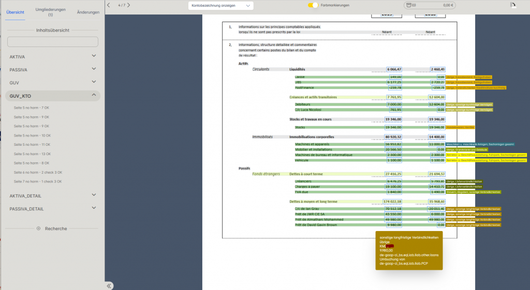Open the Umgliederungen (1) tab
This screenshot has height=290, width=530.
tap(50, 12)
